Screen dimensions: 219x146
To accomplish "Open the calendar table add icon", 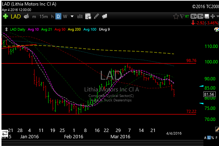I will [x=88, y=16].
